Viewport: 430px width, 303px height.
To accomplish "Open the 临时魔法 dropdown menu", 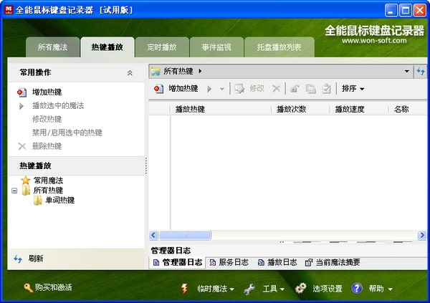I will (x=216, y=289).
